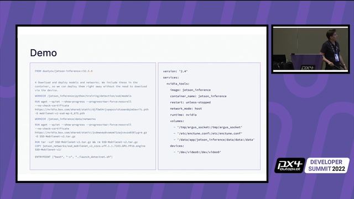Select the 'RUN tar -xzf SSD-Mobilenet-v2.tar.gz' line
Screen dimensions: 354x199
click(86, 142)
